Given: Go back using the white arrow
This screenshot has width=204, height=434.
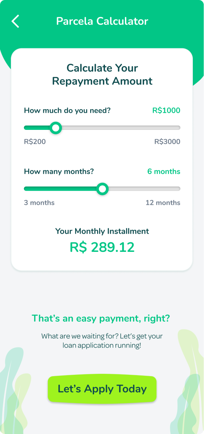Looking at the screenshot, I should [x=15, y=21].
